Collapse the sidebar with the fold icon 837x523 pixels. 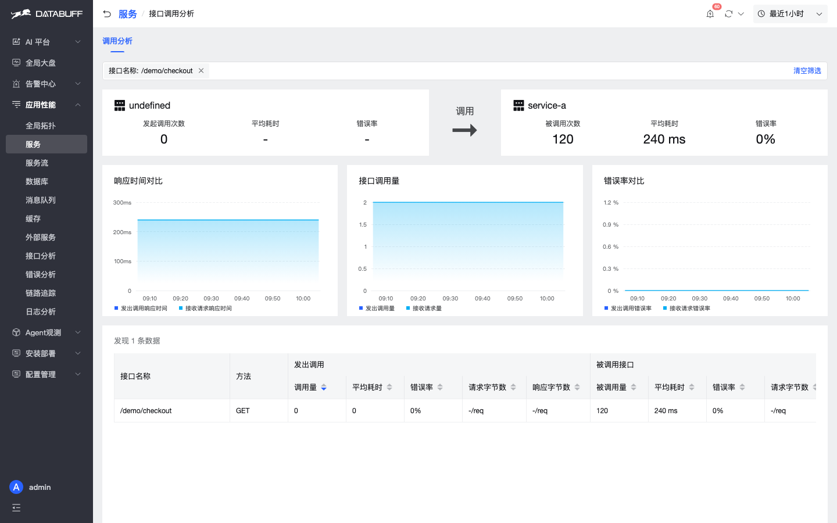[16, 508]
